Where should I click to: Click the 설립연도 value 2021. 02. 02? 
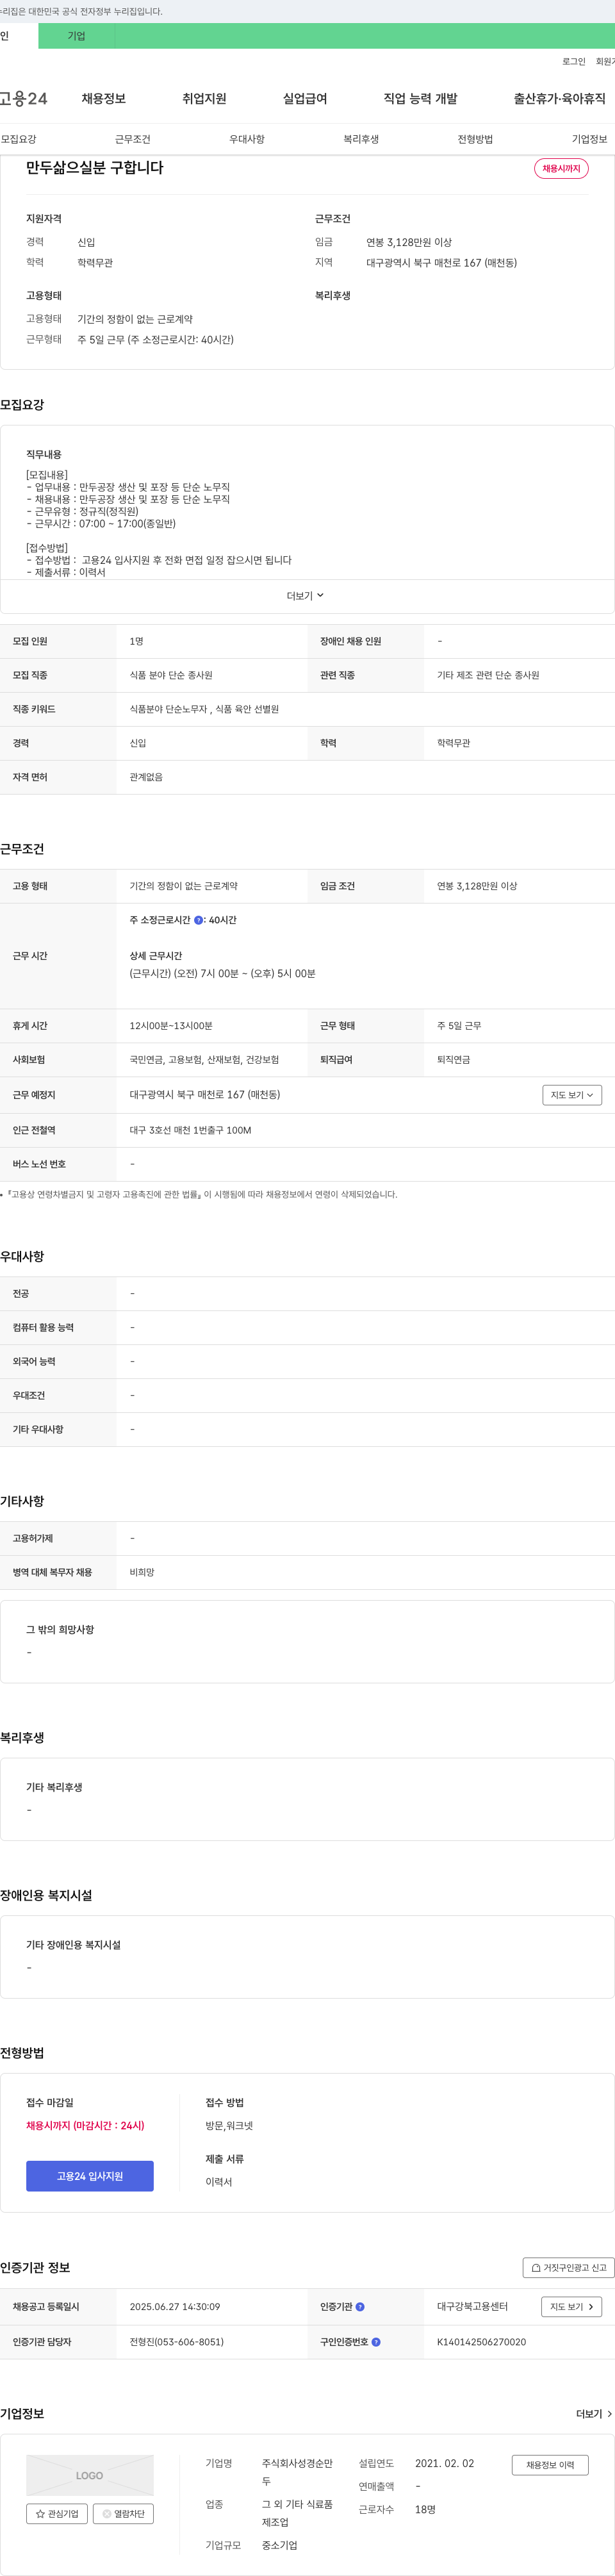(445, 2464)
